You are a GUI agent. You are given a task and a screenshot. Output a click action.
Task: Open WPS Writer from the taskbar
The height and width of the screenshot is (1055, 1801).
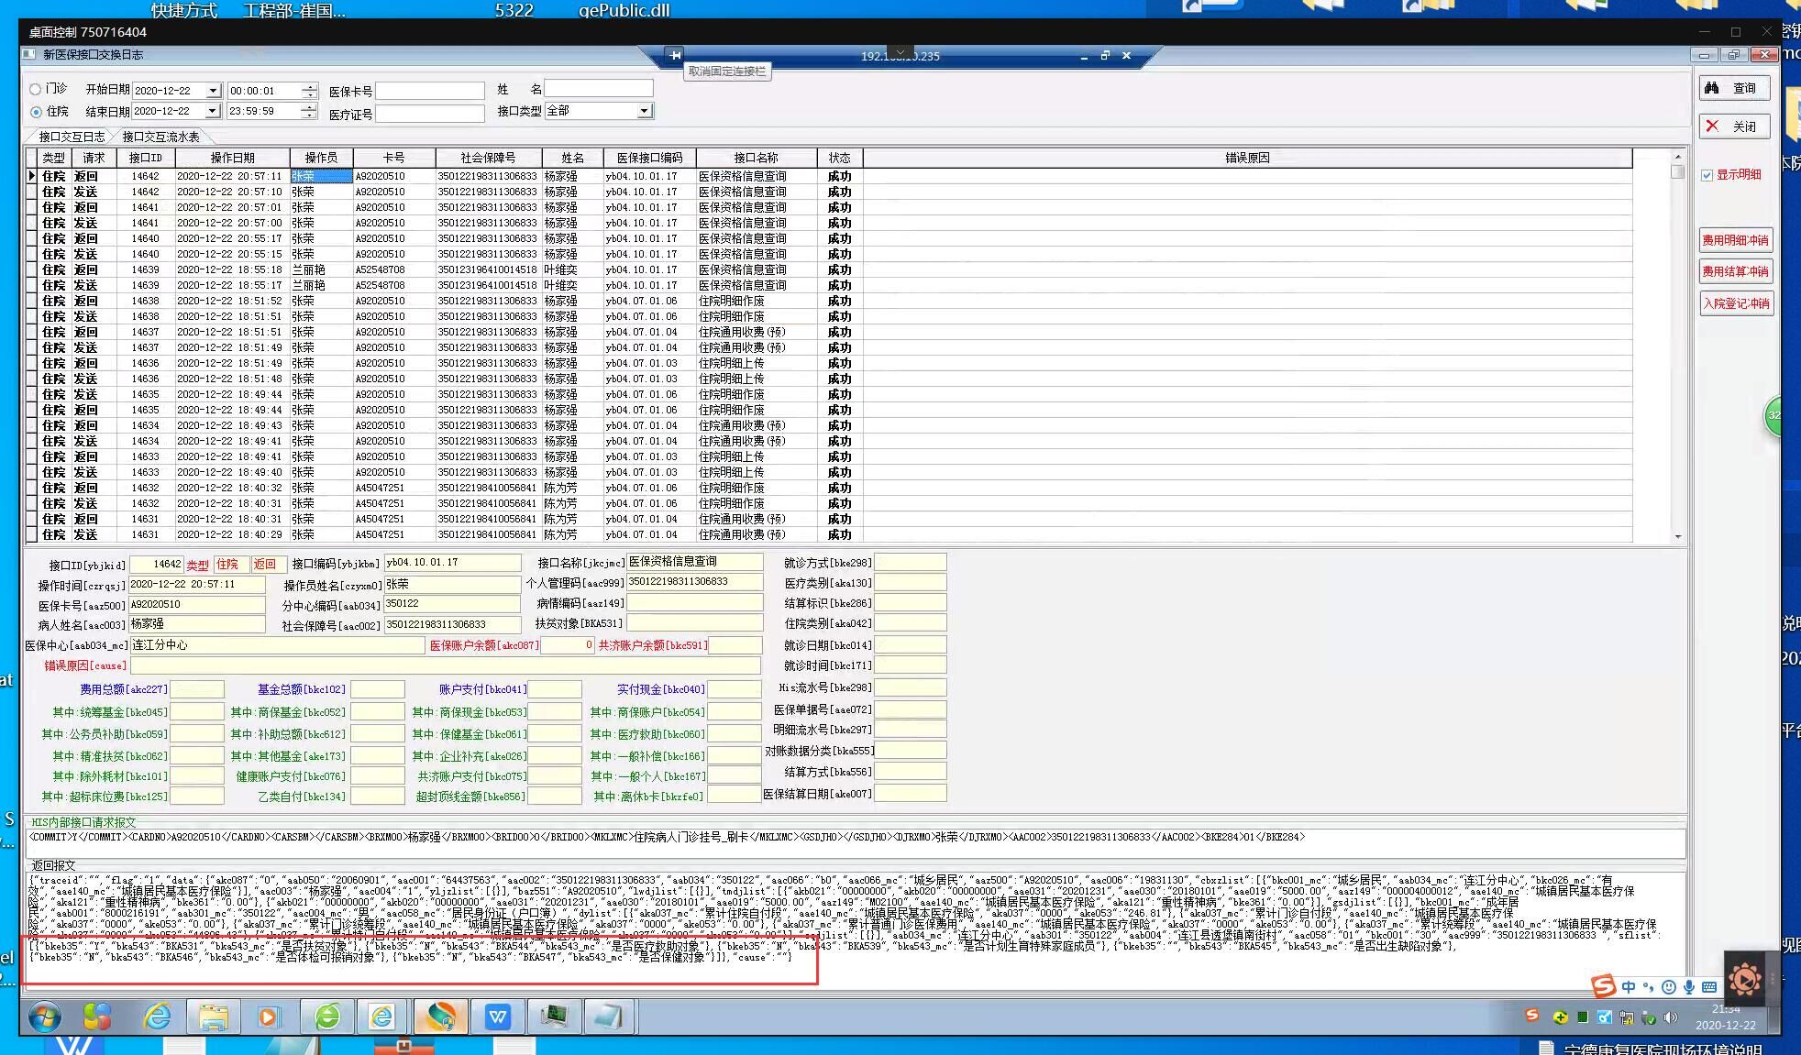click(498, 1017)
